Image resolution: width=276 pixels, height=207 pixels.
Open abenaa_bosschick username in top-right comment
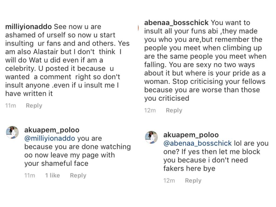click(176, 23)
